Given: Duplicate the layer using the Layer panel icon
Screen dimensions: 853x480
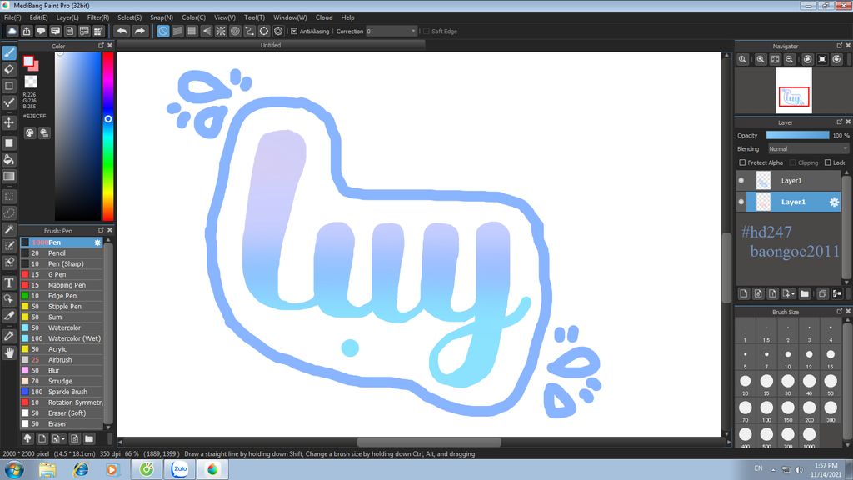Looking at the screenshot, I should tap(822, 294).
